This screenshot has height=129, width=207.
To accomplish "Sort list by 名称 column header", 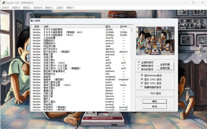I will tap(73, 26).
